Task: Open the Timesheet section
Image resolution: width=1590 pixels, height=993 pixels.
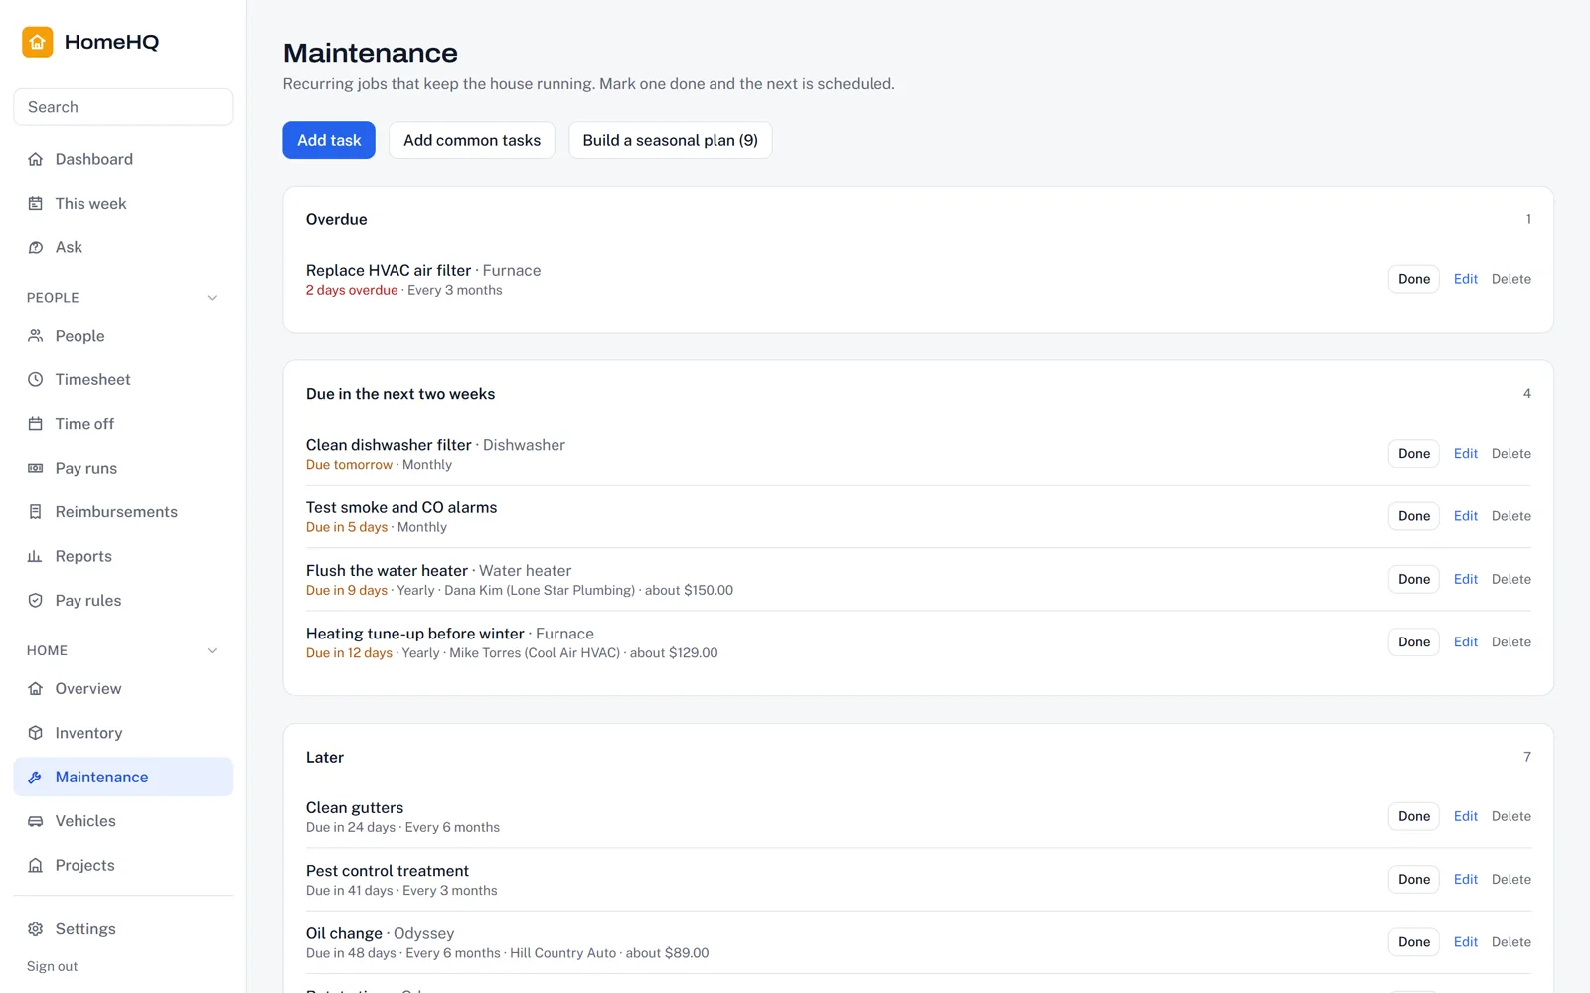Action: tap(123, 379)
